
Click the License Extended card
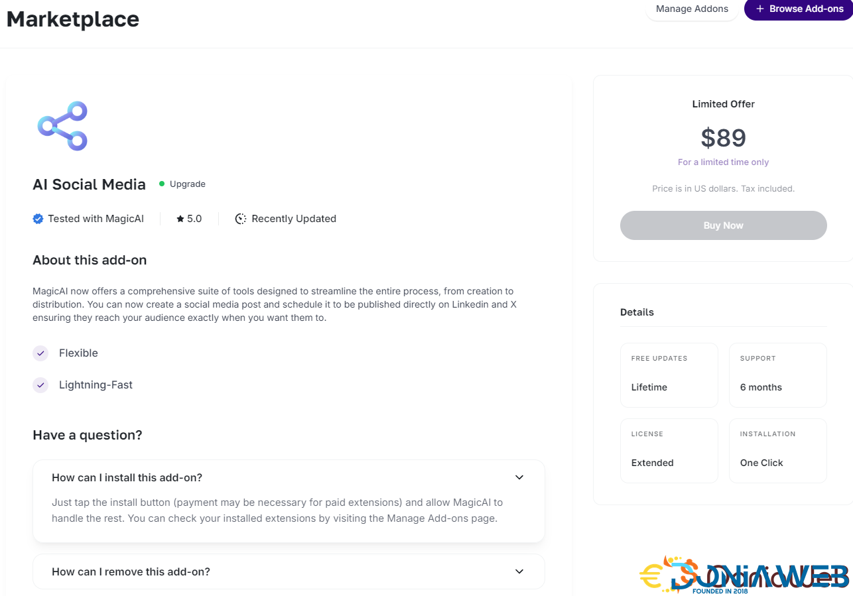click(669, 450)
